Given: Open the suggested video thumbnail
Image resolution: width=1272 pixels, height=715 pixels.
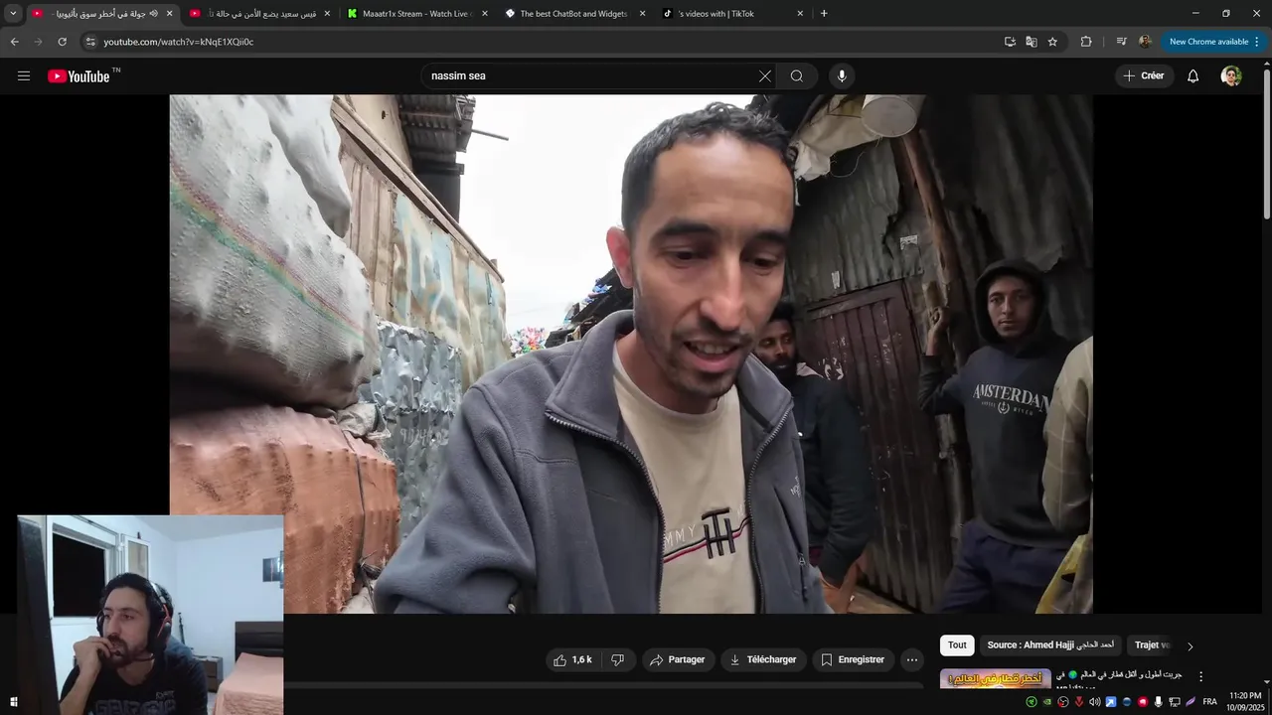Looking at the screenshot, I should click(995, 678).
